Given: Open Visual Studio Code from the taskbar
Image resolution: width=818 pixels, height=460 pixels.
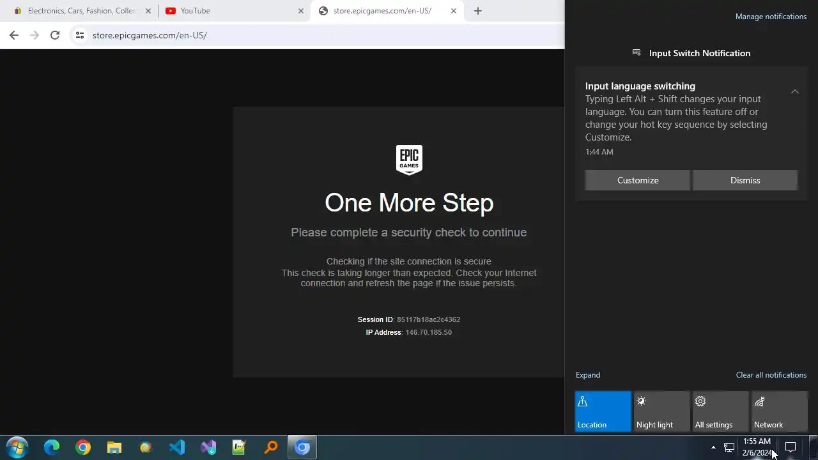Looking at the screenshot, I should (177, 447).
